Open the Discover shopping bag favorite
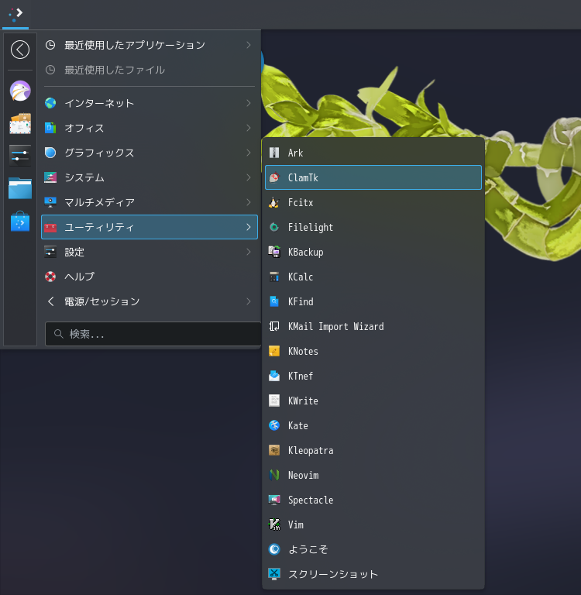The image size is (581, 595). (x=20, y=221)
